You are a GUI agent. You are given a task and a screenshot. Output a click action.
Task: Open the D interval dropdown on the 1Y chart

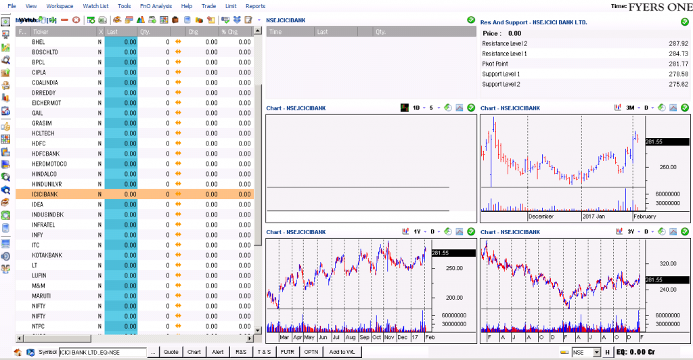point(439,231)
